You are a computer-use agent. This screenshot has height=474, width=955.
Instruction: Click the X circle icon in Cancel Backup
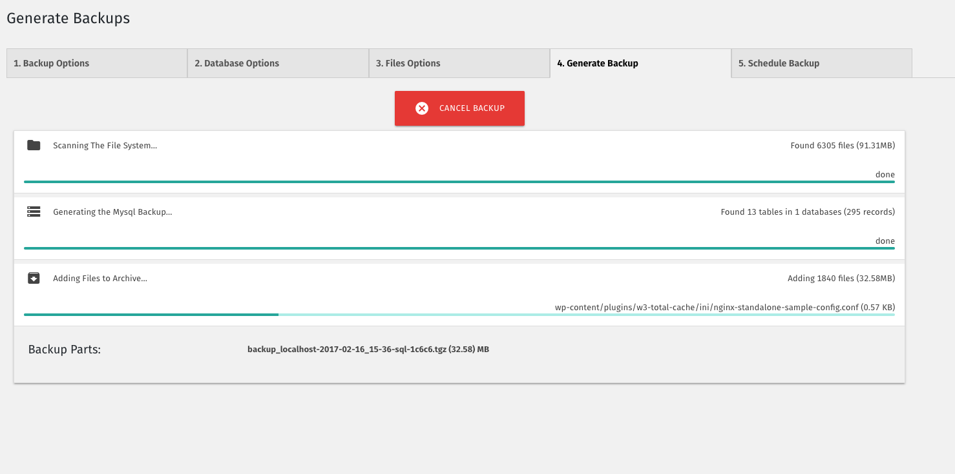(422, 108)
